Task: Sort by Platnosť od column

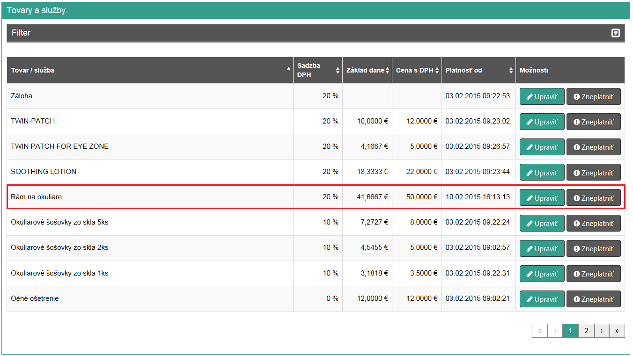Action: 479,70
